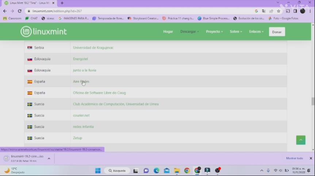This screenshot has height=176, width=315.
Task: Open File Explorer from taskbar
Action: pos(177,171)
